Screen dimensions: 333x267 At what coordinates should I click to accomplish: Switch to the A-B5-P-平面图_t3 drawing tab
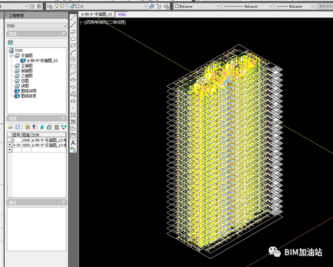pos(97,14)
